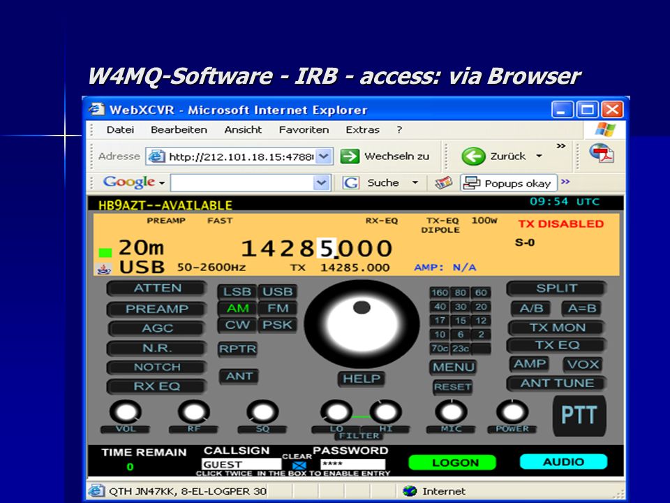Image resolution: width=670 pixels, height=503 pixels.
Task: Click the A=B equalize button
Action: (581, 308)
